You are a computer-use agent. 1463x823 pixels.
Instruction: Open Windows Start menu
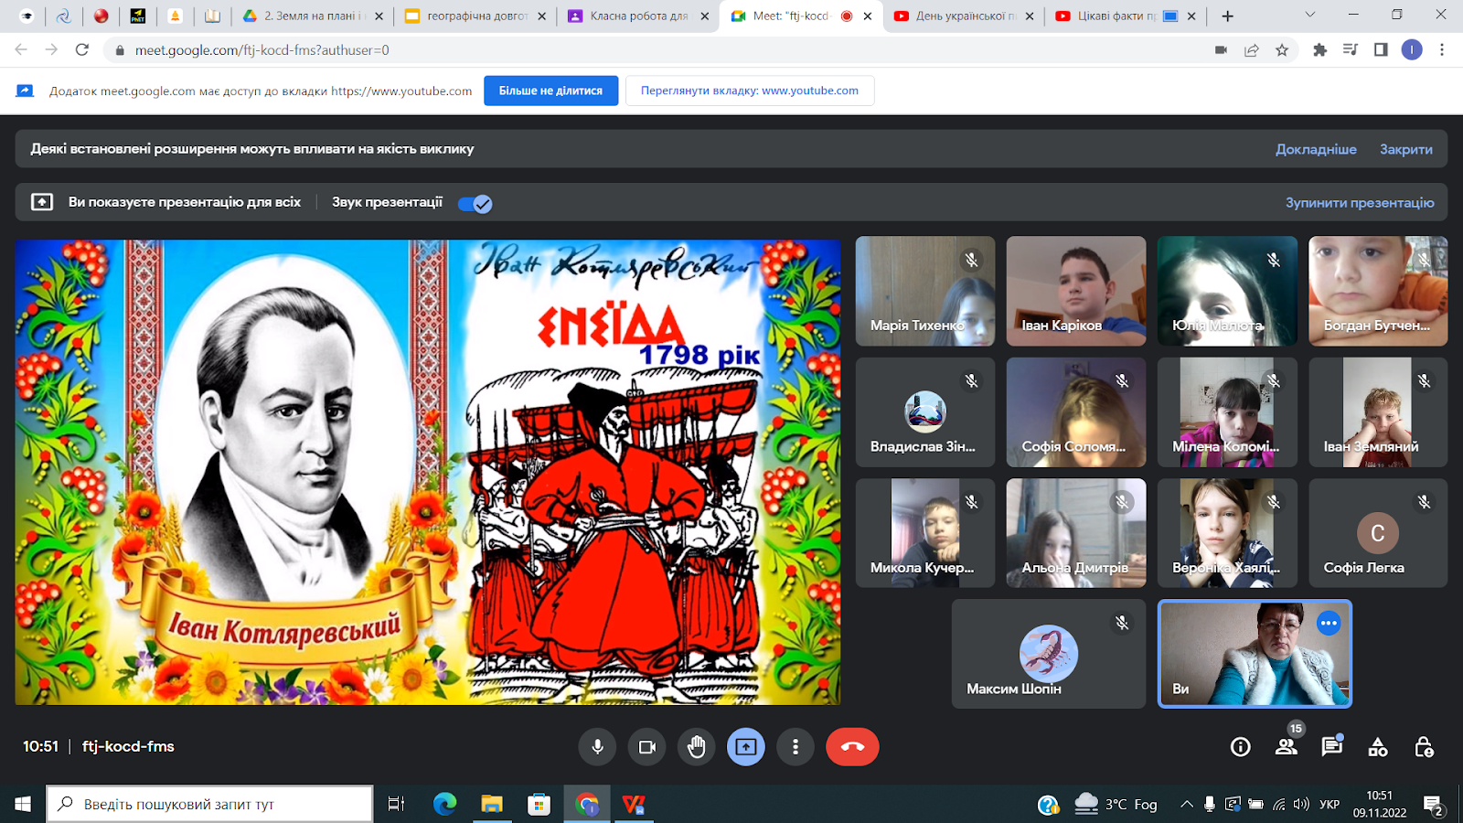click(x=23, y=804)
